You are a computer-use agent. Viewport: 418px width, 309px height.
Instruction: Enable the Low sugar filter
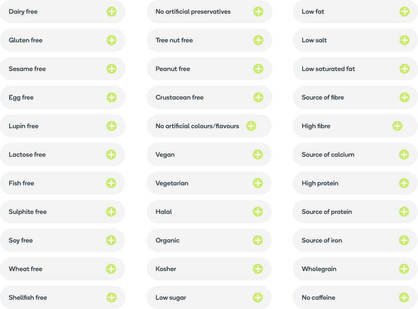[x=258, y=297]
